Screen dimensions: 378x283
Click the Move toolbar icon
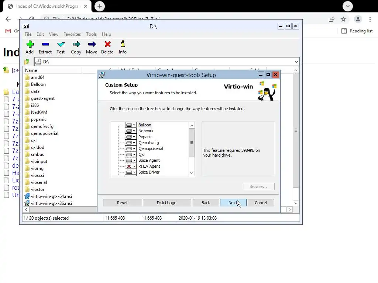[92, 47]
